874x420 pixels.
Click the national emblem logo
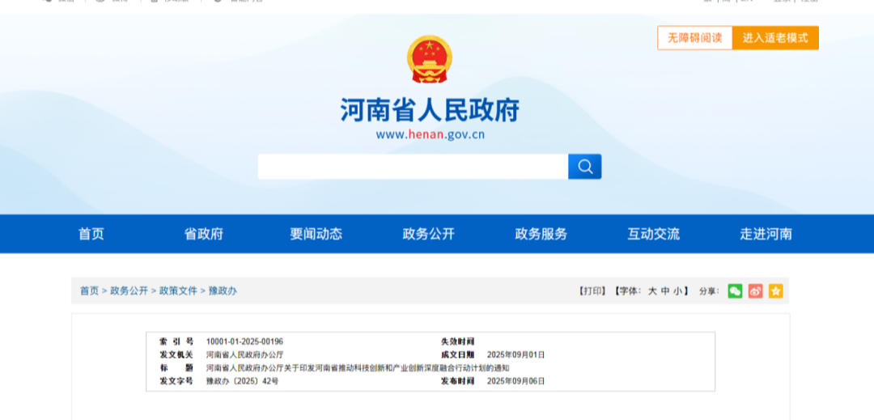(429, 60)
